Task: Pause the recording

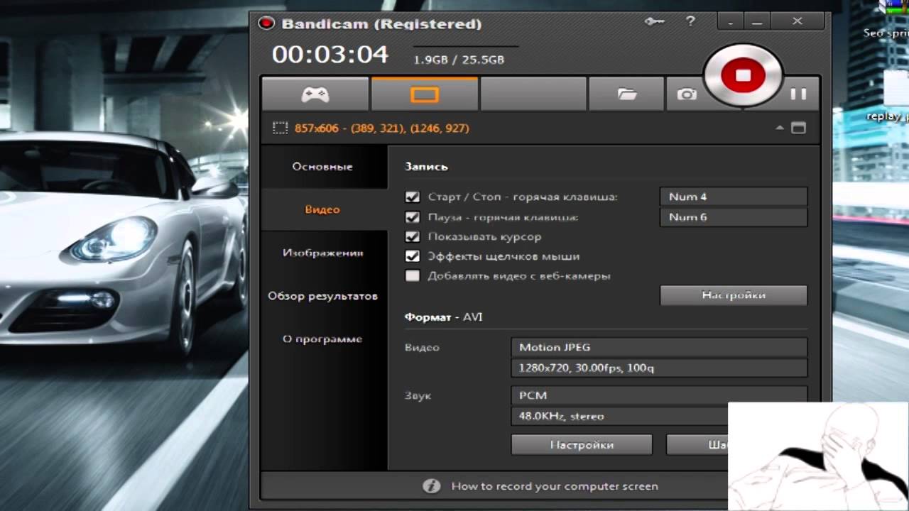Action: click(x=798, y=94)
